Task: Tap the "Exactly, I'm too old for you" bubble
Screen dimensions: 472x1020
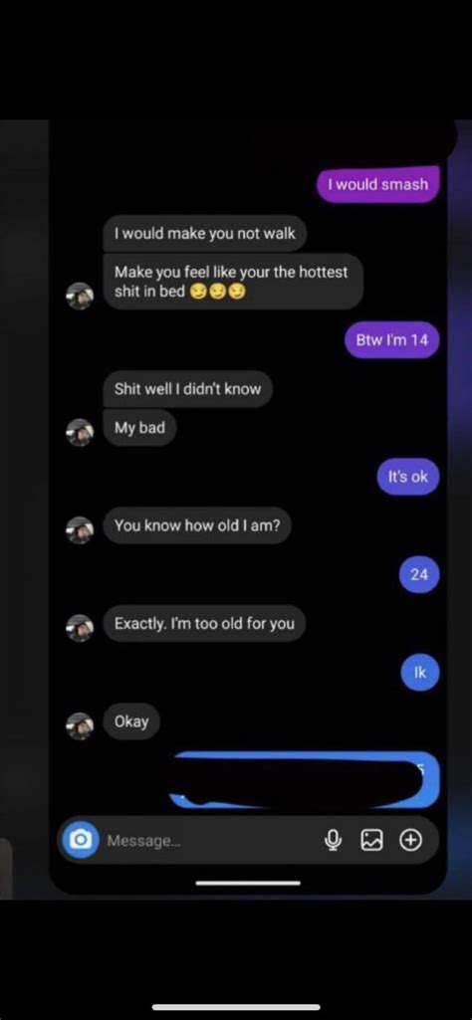Action: click(204, 623)
